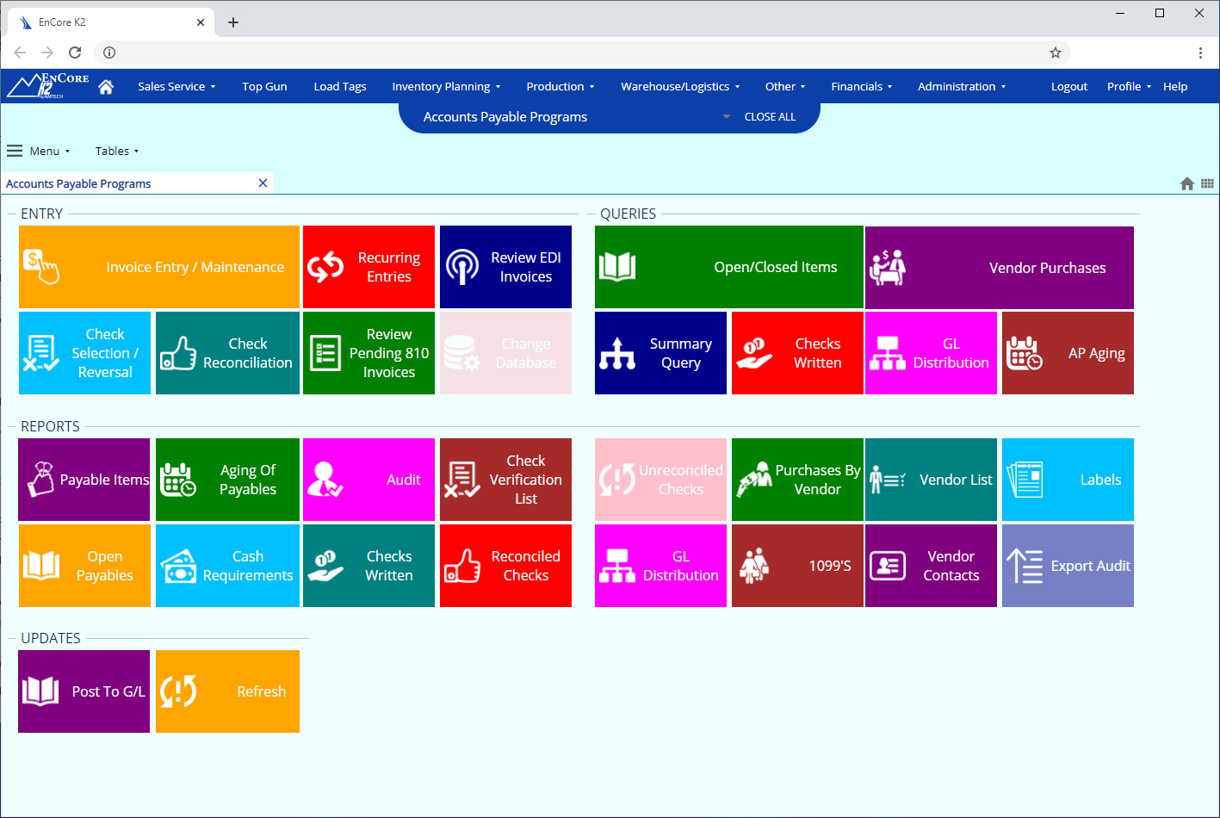
Task: Open the 1099'S report tile
Action: (x=797, y=566)
